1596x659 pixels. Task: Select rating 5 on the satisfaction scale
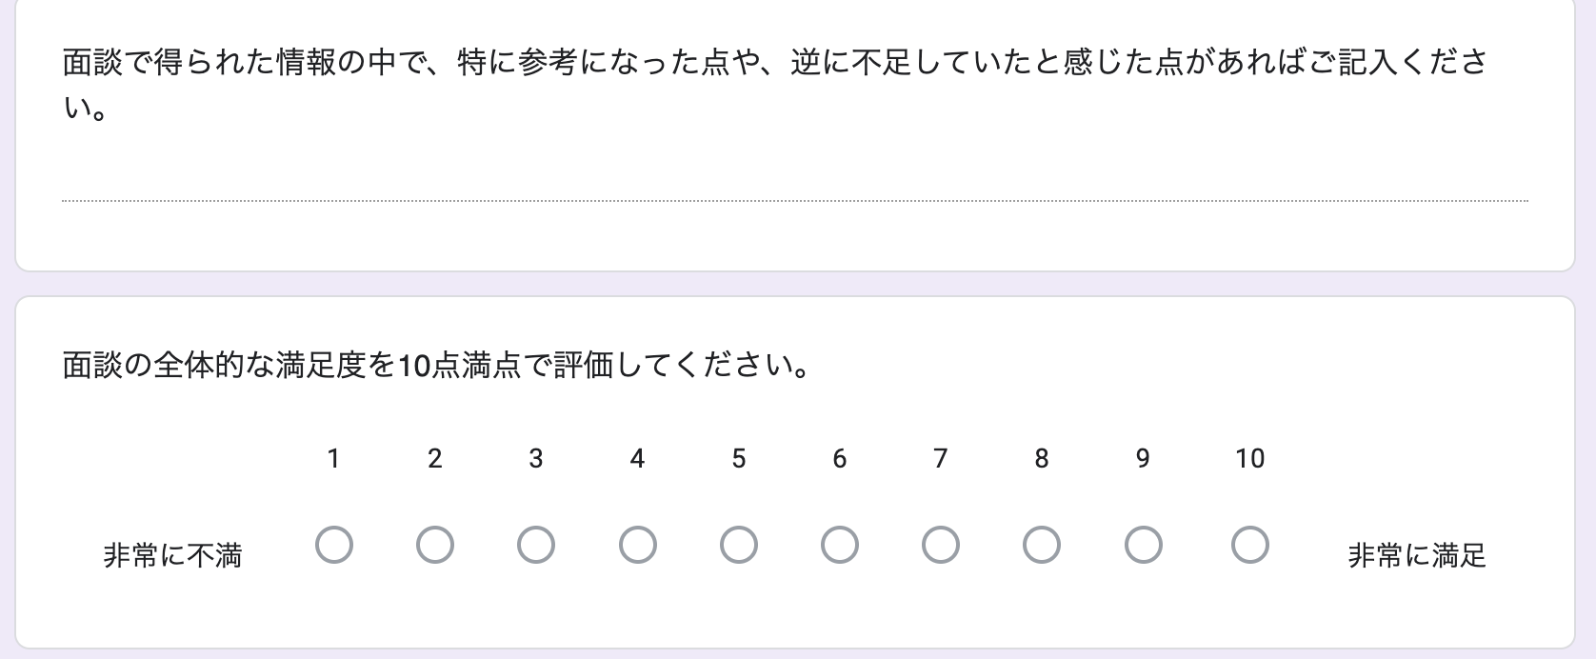(738, 546)
